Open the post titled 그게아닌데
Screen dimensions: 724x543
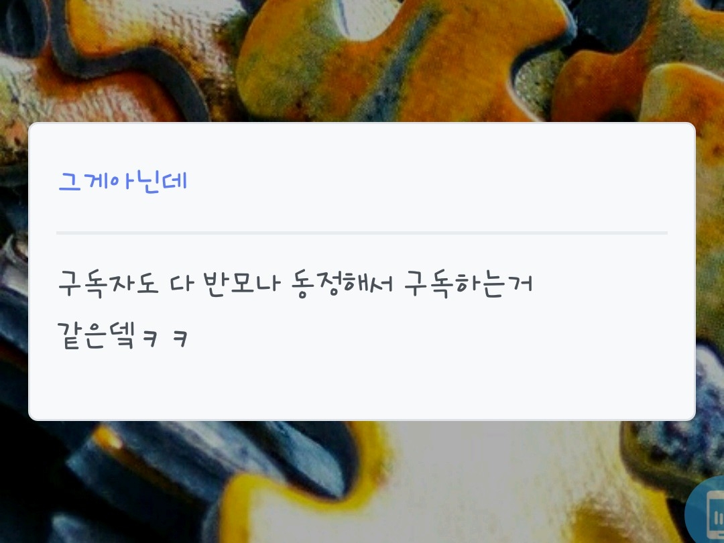(123, 181)
